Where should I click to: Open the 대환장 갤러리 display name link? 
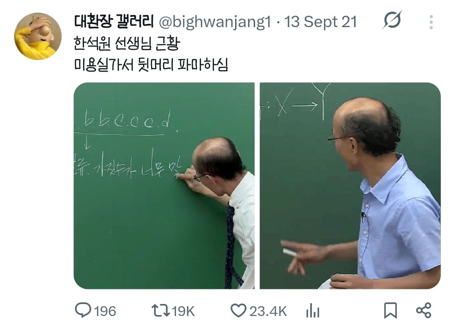(x=114, y=21)
